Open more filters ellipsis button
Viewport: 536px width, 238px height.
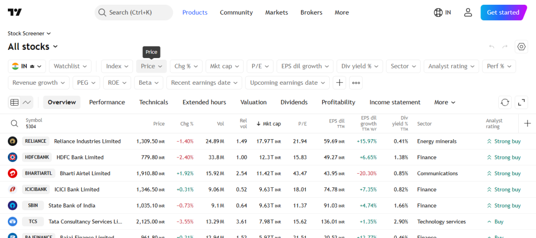356,83
